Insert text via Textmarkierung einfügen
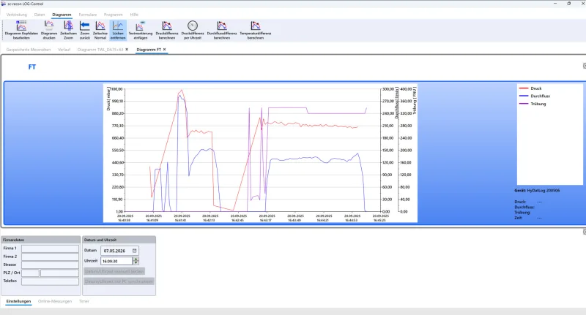586x315 pixels. coord(141,30)
